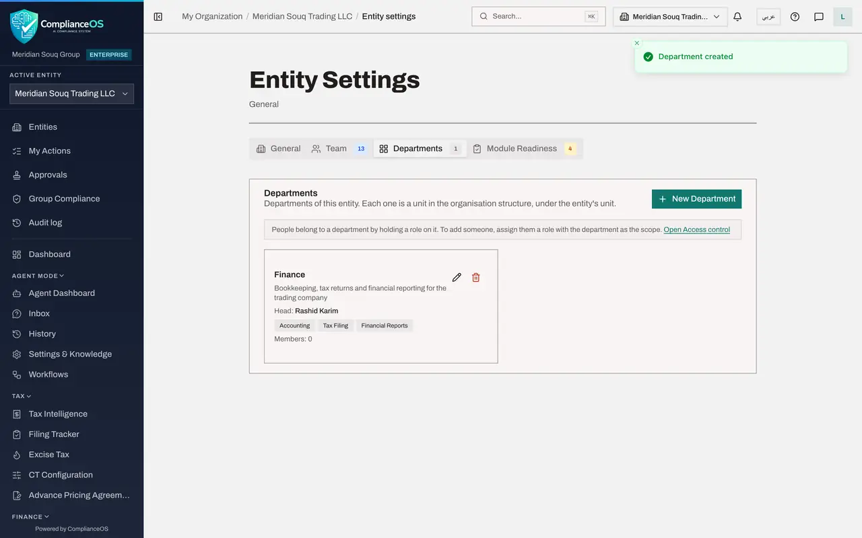Click Members: 0 text
The width and height of the screenshot is (862, 538).
click(x=293, y=339)
